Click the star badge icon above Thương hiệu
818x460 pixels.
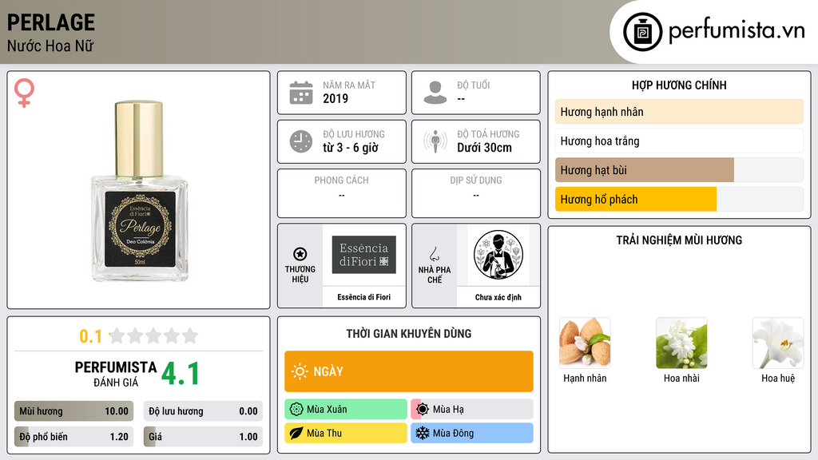pyautogui.click(x=300, y=254)
